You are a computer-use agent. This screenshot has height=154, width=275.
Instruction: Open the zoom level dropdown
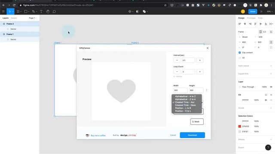point(269,12)
